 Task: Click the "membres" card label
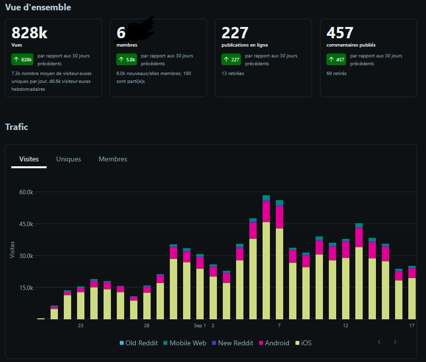127,45
